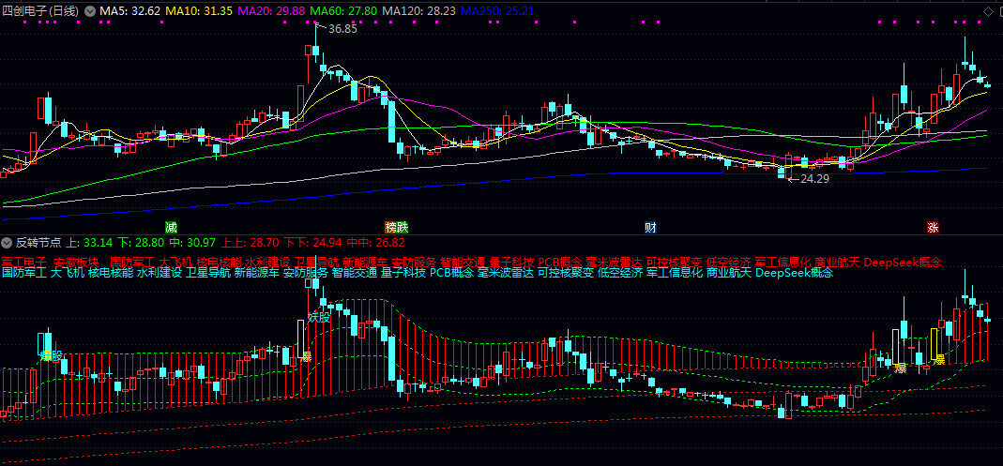Click the cyan 大飞机 concept tag
1003x466 pixels.
tap(68, 273)
